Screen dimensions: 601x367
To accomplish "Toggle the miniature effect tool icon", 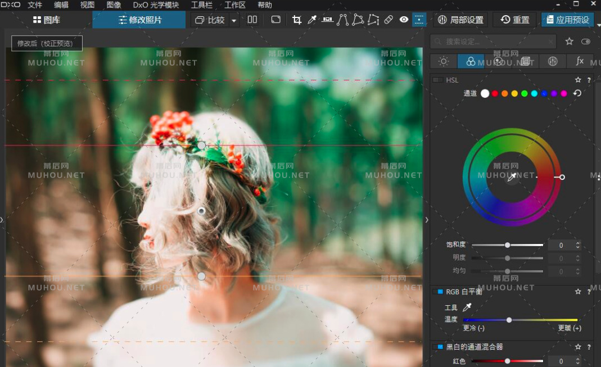I will (x=419, y=20).
